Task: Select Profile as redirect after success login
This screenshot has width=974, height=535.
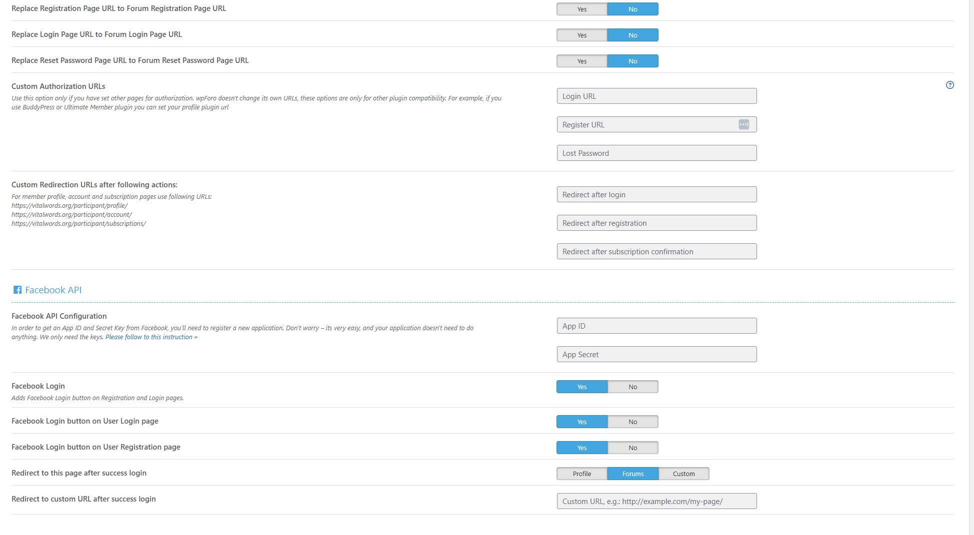Action: 581,474
